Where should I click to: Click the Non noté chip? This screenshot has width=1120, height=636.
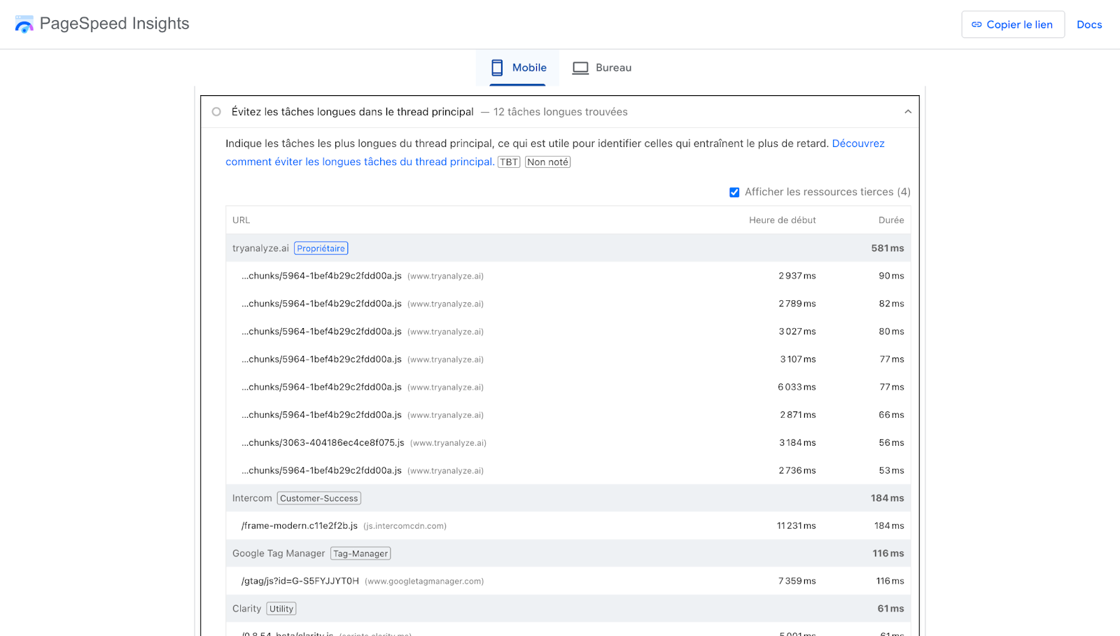tap(547, 162)
